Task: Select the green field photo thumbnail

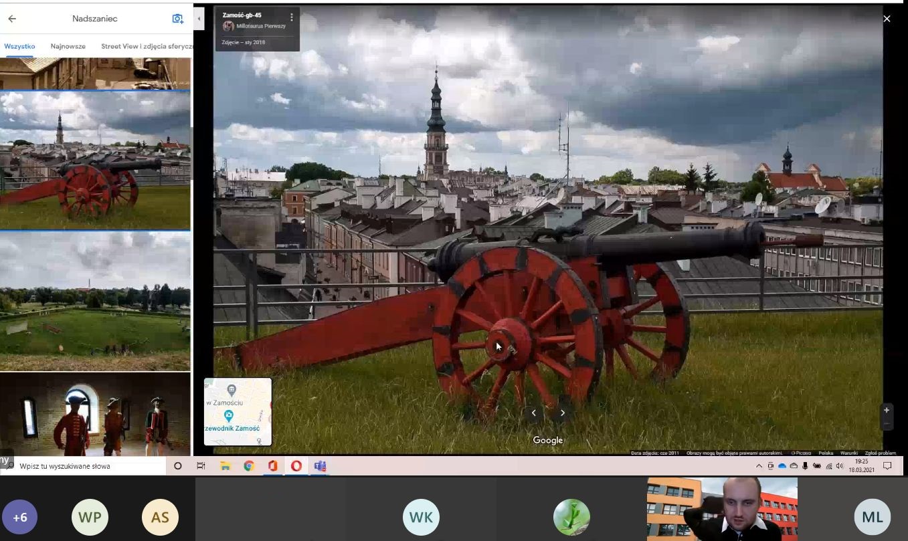Action: (95, 301)
